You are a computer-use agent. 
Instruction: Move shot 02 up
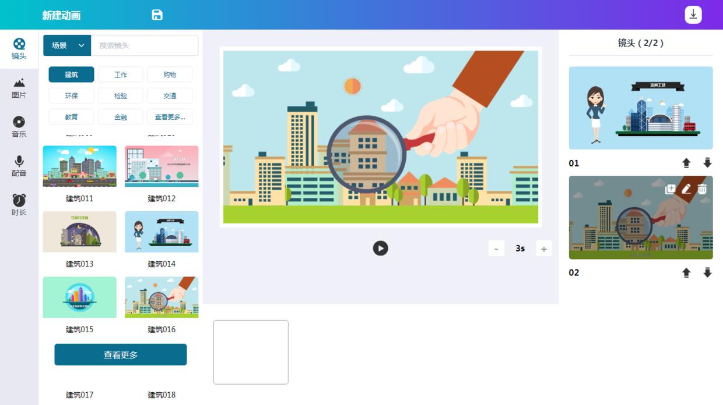[686, 272]
